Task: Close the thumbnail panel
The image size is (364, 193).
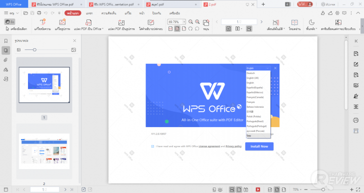Action: 74,41
